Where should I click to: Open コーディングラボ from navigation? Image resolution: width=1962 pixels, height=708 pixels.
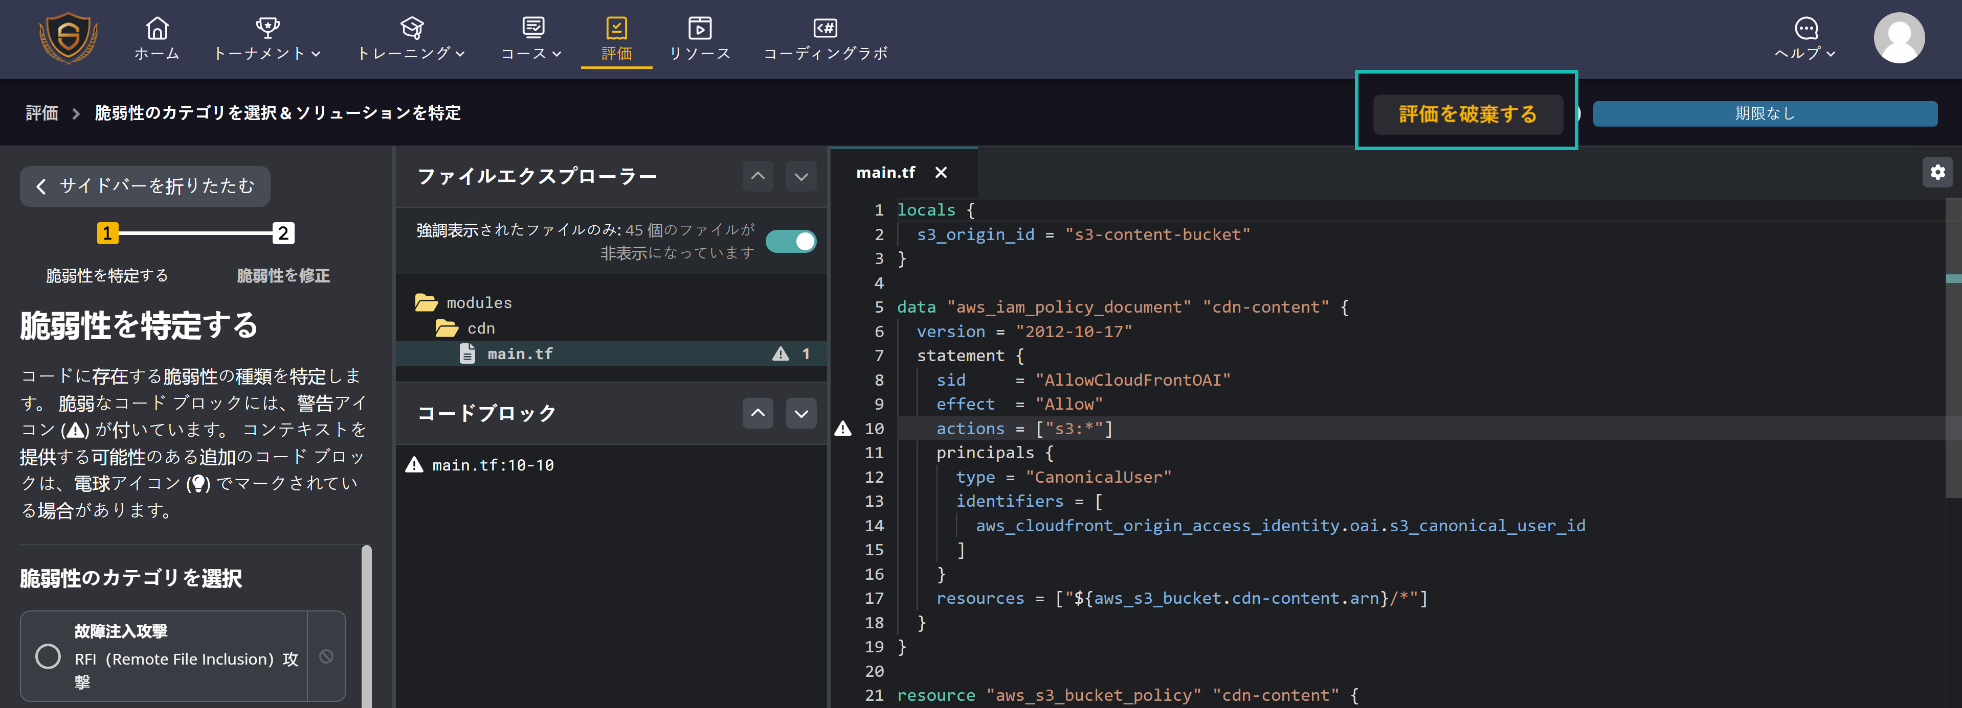click(826, 39)
